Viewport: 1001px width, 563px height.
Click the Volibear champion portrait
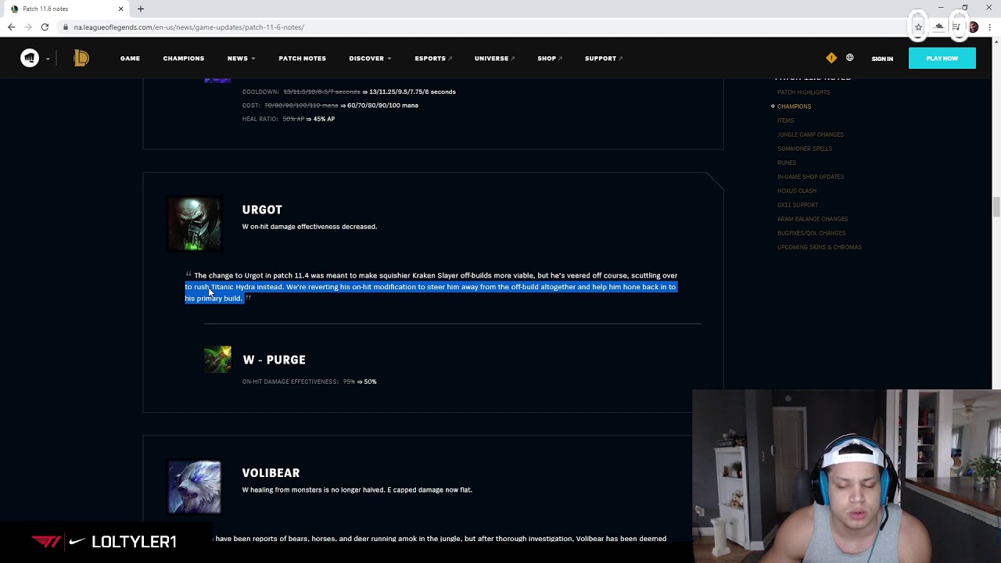point(195,487)
